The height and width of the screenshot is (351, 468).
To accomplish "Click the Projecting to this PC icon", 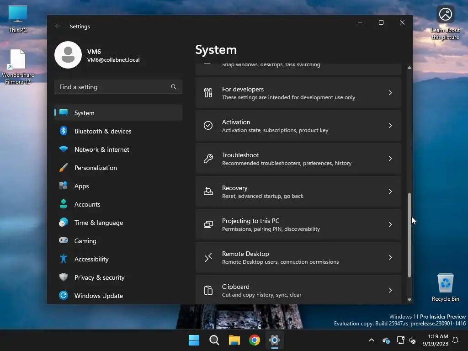I will click(x=208, y=224).
